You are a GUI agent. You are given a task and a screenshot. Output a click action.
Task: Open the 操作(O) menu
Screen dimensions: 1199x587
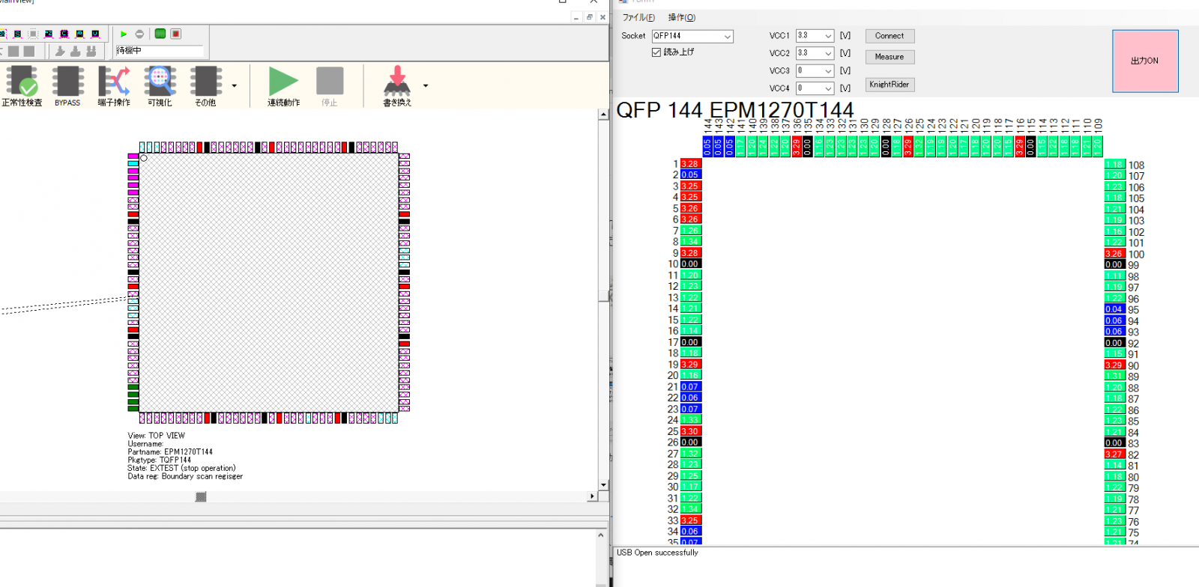coord(681,17)
